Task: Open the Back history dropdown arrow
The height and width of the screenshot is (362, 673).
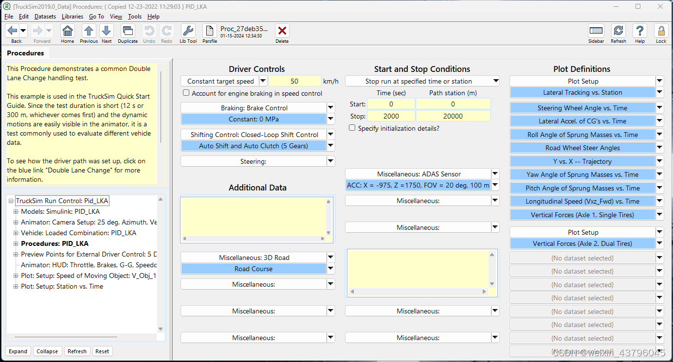Action: click(23, 31)
